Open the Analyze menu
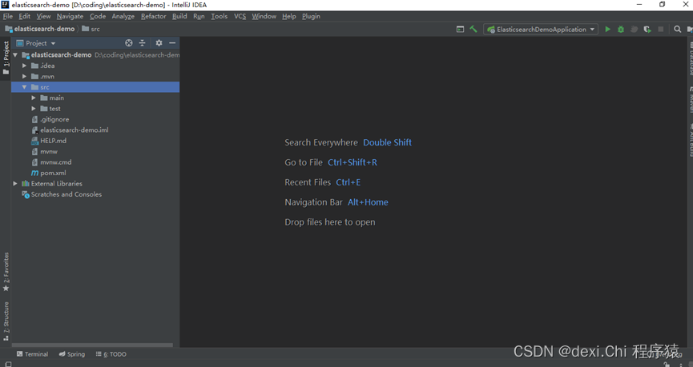This screenshot has width=693, height=367. [123, 16]
